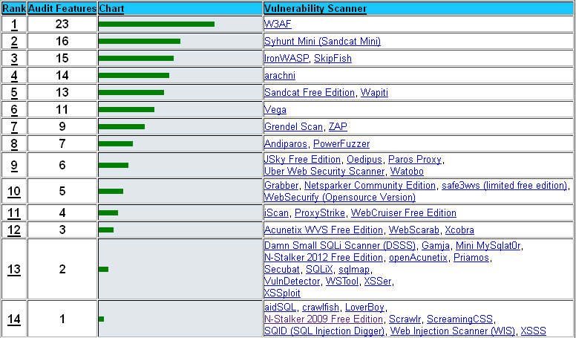Open the LoverBoy link

(x=364, y=307)
